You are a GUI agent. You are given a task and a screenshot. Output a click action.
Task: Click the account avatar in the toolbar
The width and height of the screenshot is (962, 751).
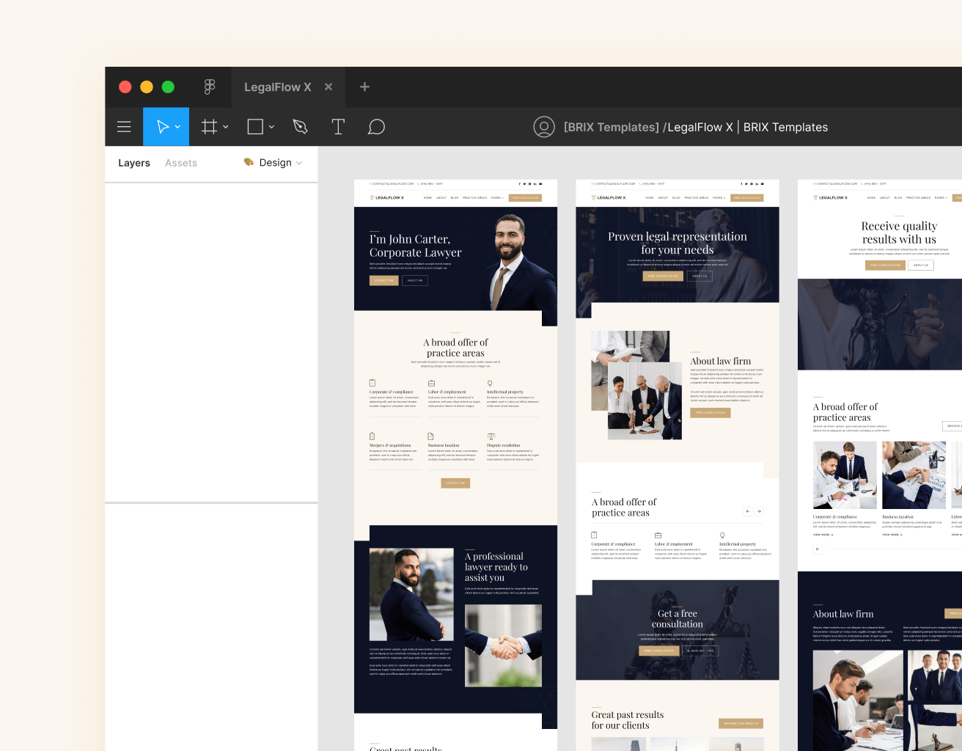pos(544,126)
